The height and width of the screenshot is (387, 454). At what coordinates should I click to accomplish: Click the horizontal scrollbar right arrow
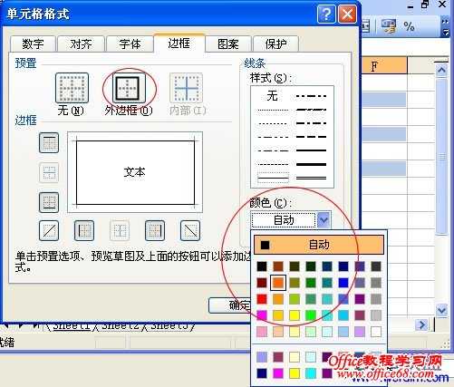pos(421,325)
